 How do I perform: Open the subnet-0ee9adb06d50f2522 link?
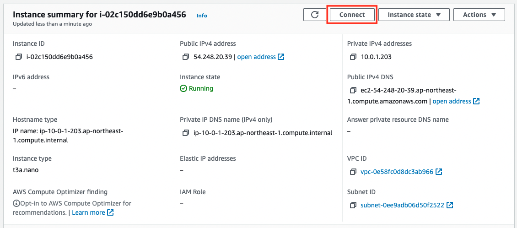click(x=402, y=205)
